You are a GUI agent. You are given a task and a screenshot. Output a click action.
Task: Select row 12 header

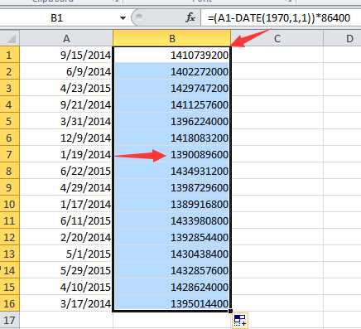click(10, 237)
